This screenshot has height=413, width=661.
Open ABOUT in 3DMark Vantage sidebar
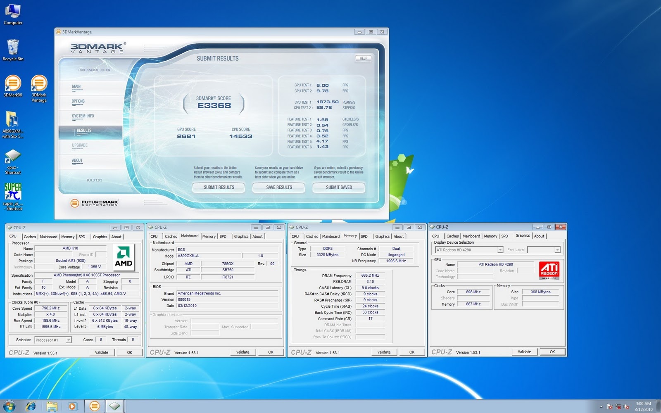coord(77,161)
